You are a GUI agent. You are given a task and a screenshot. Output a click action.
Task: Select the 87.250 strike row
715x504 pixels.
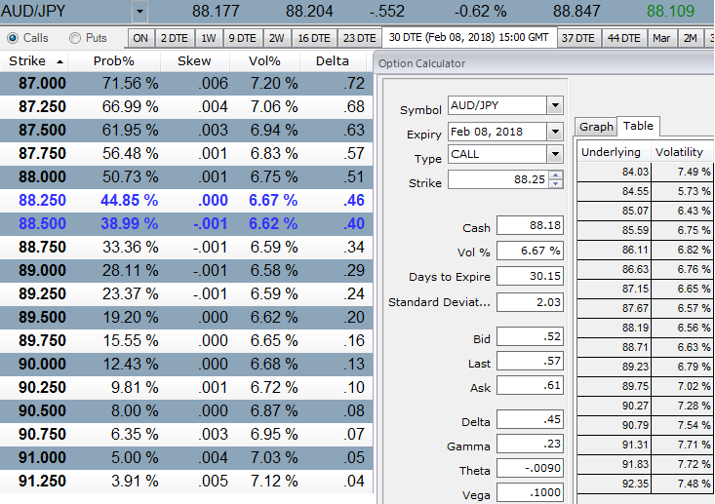(186, 106)
